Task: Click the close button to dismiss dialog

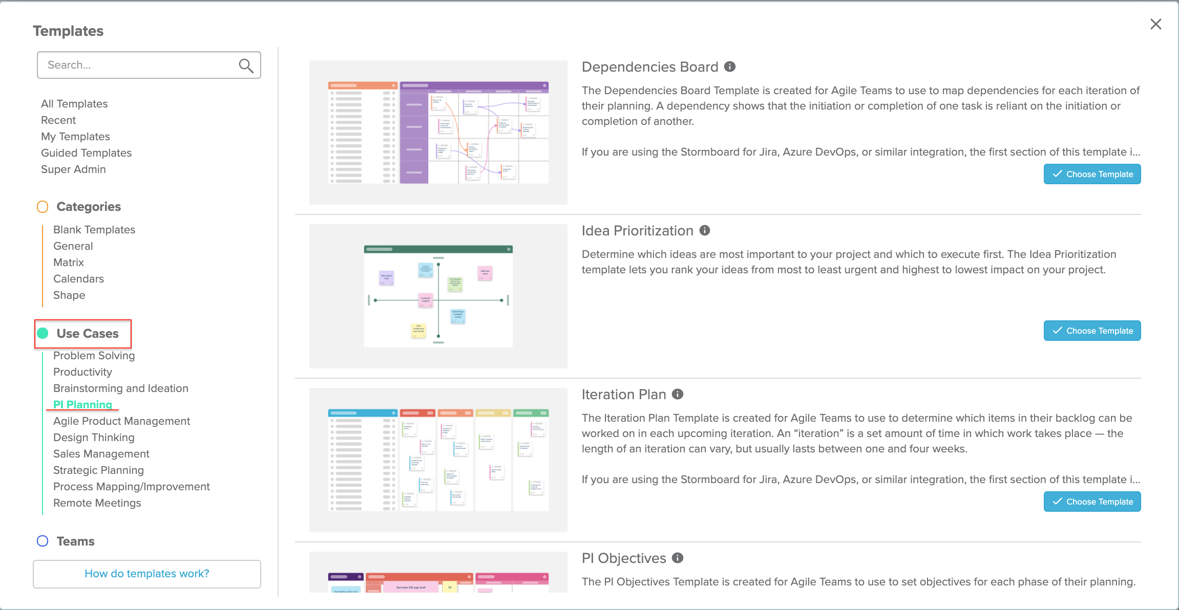Action: [1156, 24]
